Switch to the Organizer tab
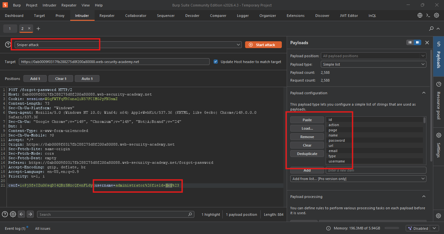The height and width of the screenshot is (234, 444). coord(268,16)
